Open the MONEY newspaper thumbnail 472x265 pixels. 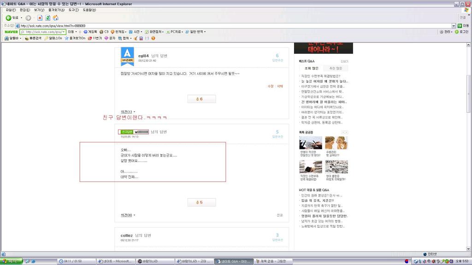pos(336,167)
